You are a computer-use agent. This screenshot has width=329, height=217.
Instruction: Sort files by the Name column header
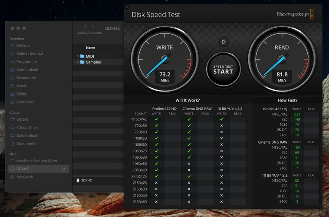(x=90, y=48)
